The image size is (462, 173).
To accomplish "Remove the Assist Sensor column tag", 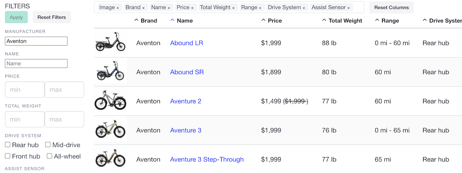I will [348, 8].
